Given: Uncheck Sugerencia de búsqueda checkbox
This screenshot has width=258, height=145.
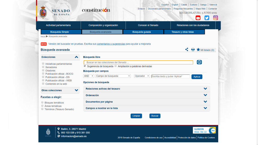Looking at the screenshot, I should coord(85,66).
